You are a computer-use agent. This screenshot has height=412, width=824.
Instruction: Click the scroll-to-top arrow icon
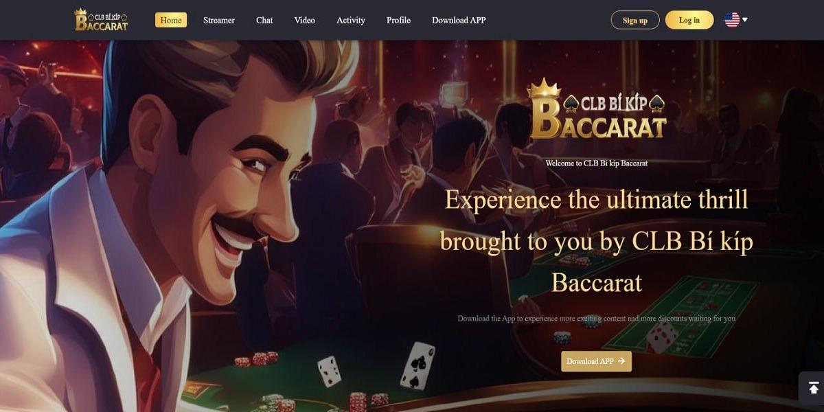(x=814, y=388)
